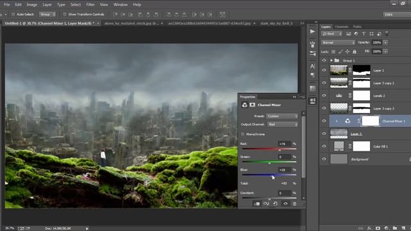This screenshot has width=411, height=231.
Task: Click view previous state icon in Properties
Action: click(x=266, y=203)
